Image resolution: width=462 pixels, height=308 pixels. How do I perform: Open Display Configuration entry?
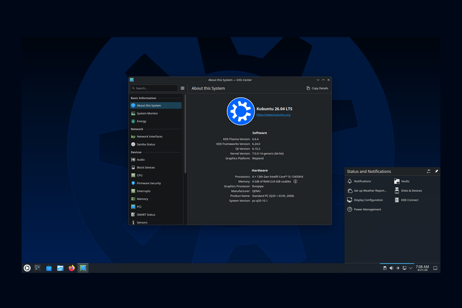tap(365, 200)
